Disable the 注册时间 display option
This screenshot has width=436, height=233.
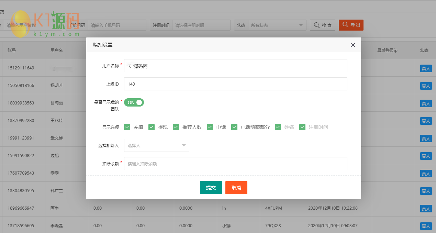coord(302,127)
